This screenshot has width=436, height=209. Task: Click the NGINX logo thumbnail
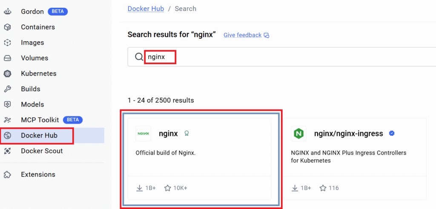point(143,133)
